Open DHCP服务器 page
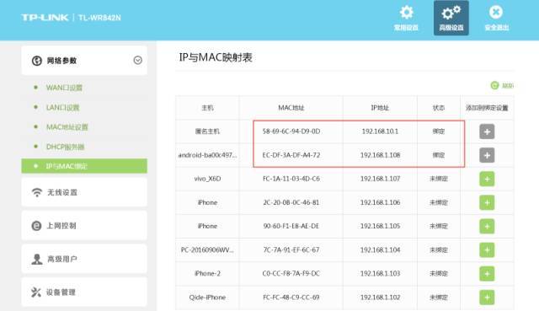Screen dimensions: 539x311 66,147
